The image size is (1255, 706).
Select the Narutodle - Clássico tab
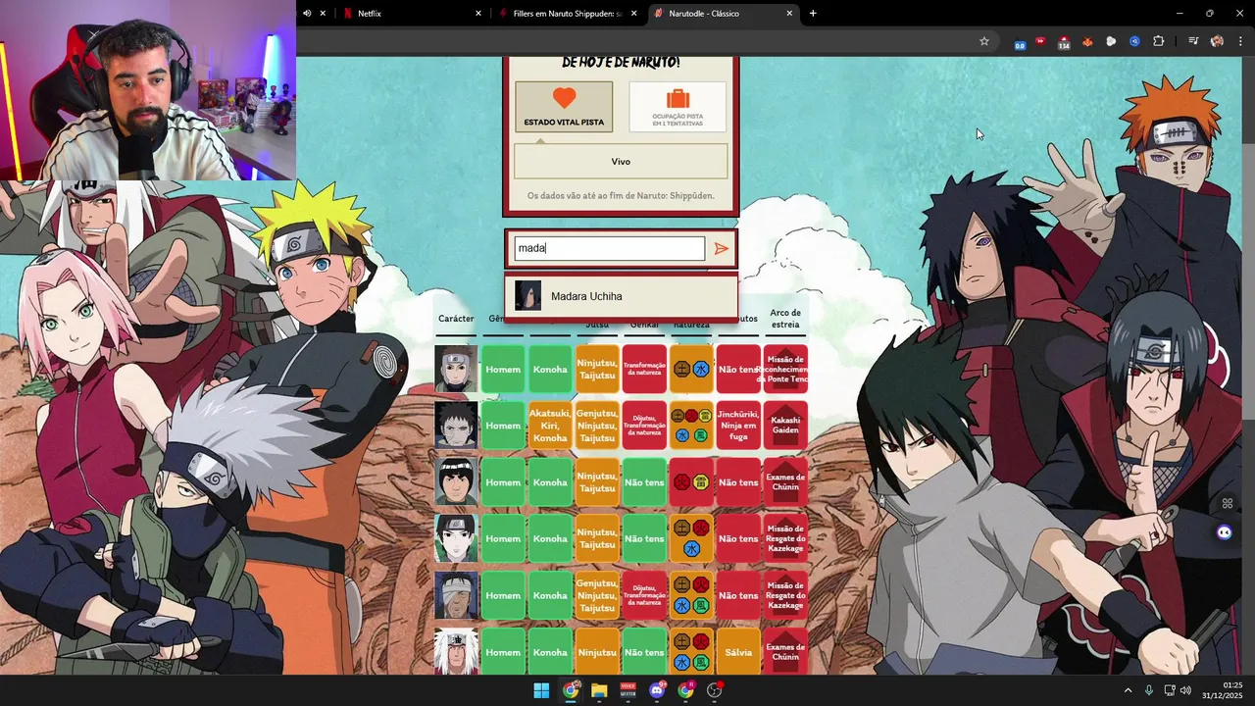723,14
